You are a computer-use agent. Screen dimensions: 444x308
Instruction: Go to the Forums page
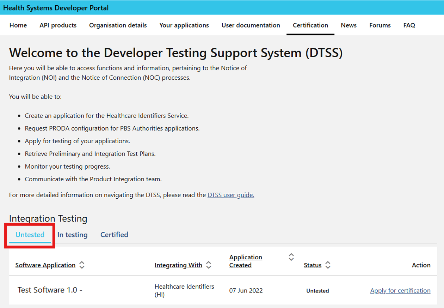pyautogui.click(x=380, y=25)
